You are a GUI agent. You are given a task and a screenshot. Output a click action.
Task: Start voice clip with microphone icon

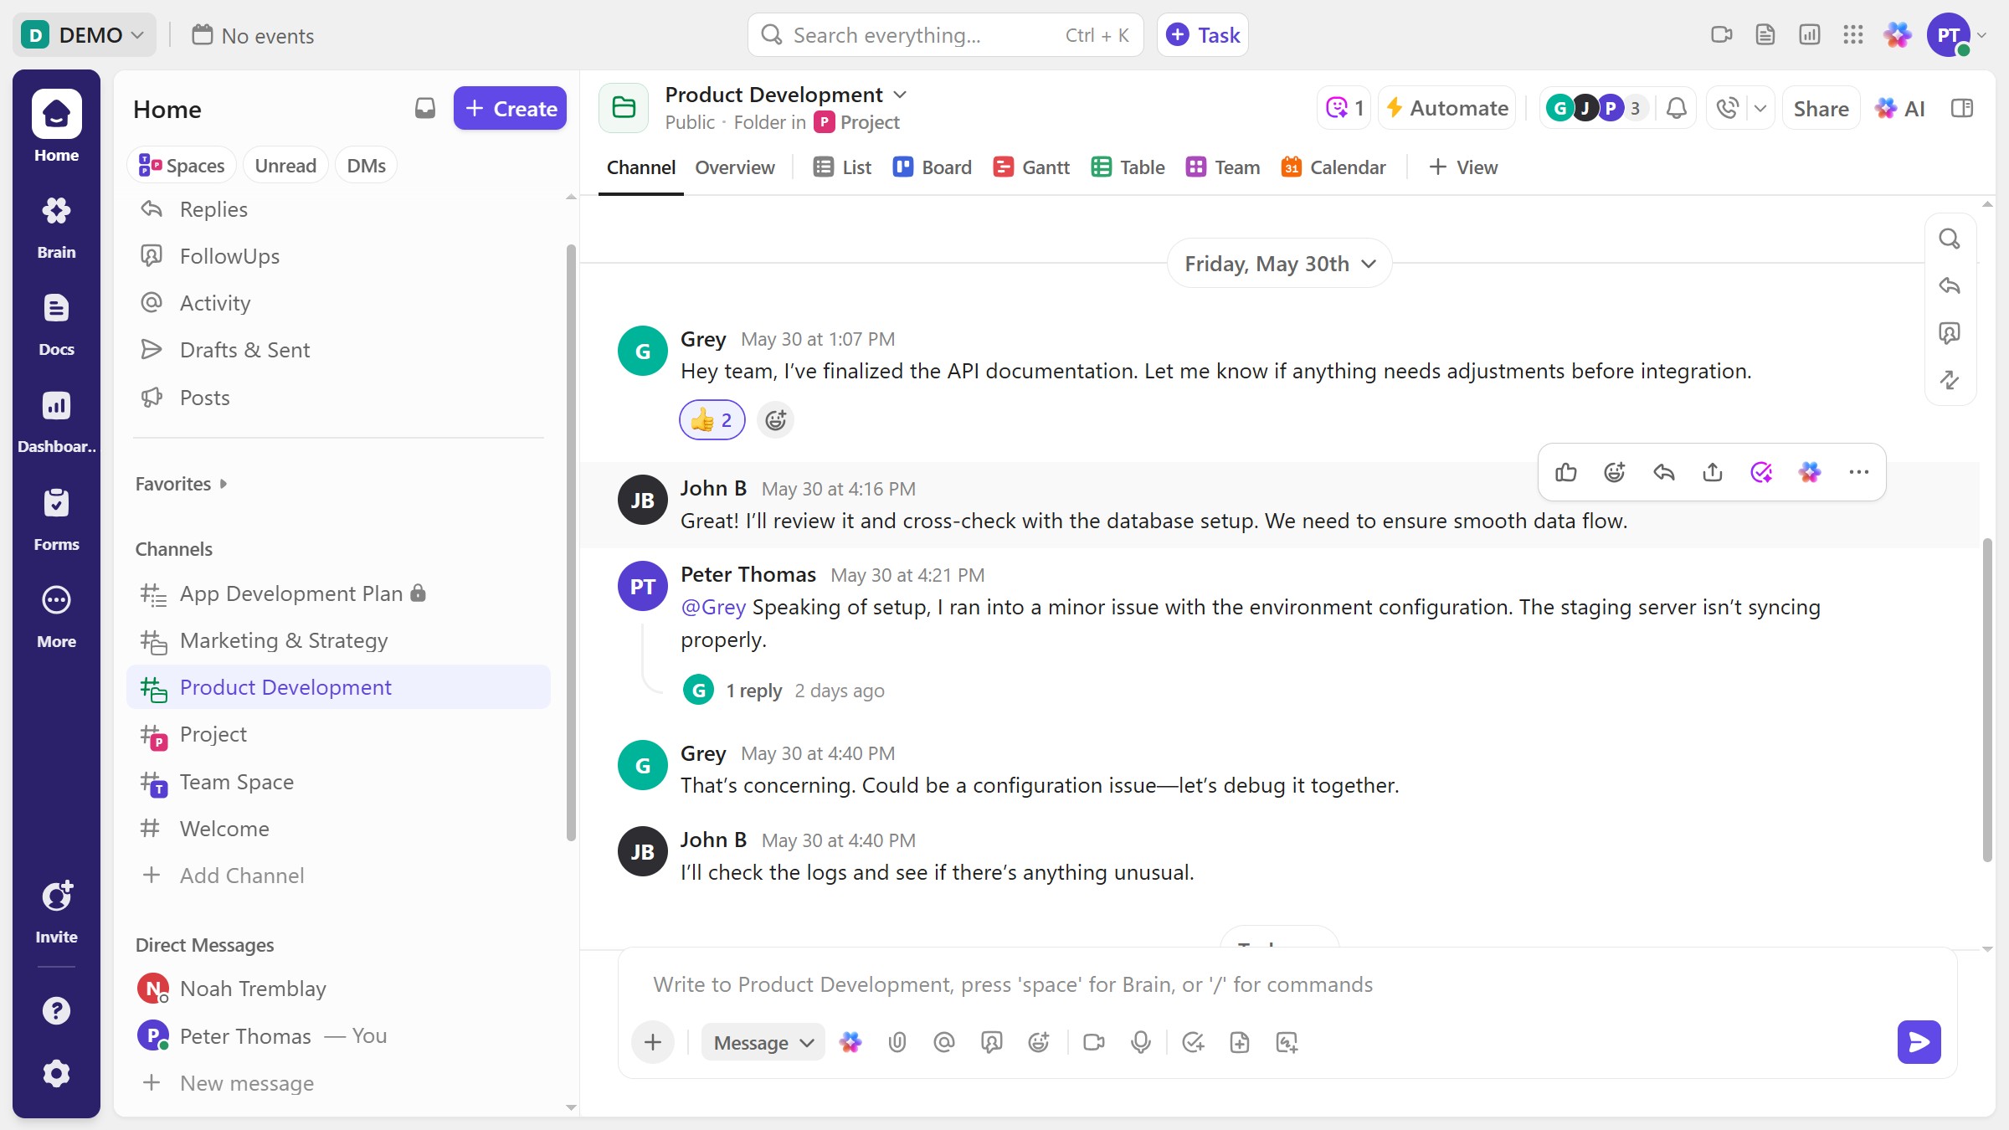coord(1140,1042)
